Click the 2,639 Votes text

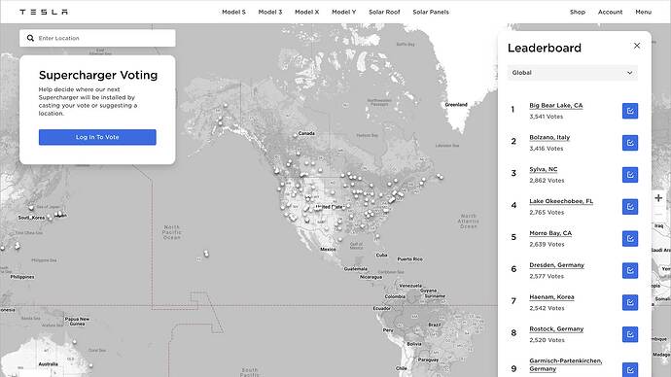pos(547,245)
